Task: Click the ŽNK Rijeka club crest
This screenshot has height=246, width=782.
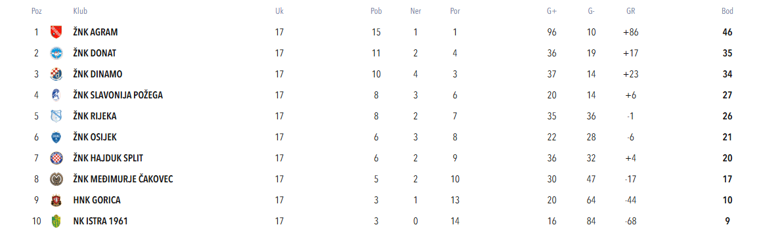Action: pos(56,116)
